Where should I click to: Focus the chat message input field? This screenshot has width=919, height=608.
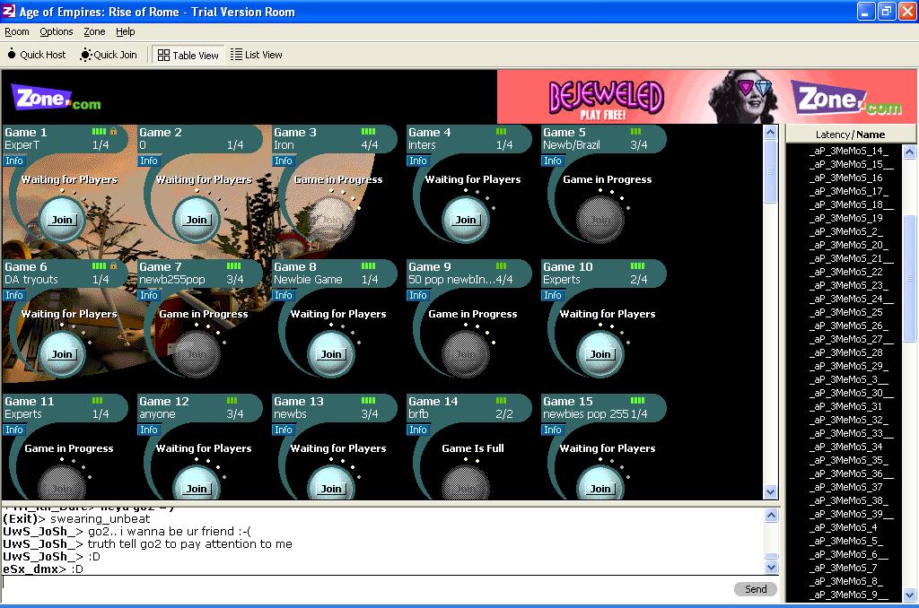[x=366, y=589]
